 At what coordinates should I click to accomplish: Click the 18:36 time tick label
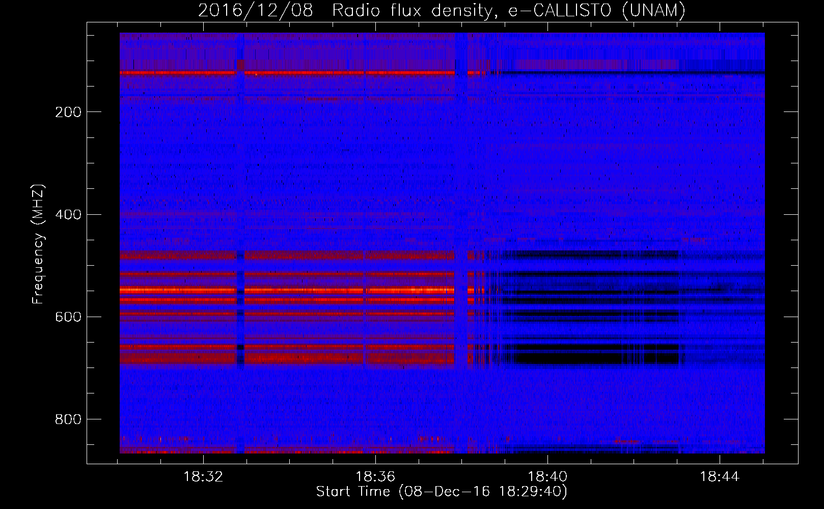[x=375, y=477]
